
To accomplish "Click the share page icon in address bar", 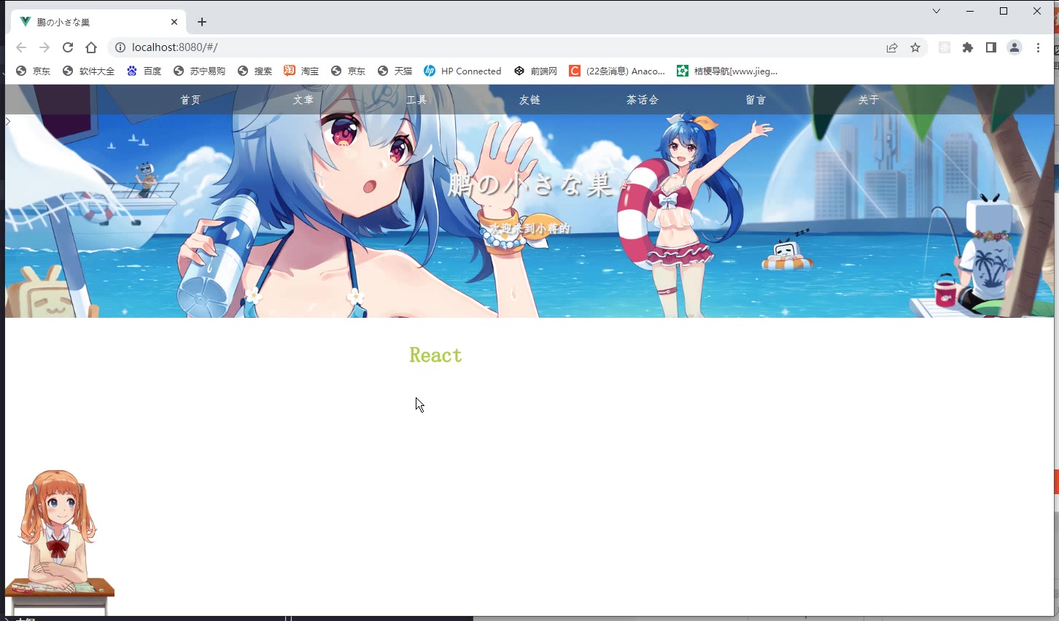I will 892,47.
